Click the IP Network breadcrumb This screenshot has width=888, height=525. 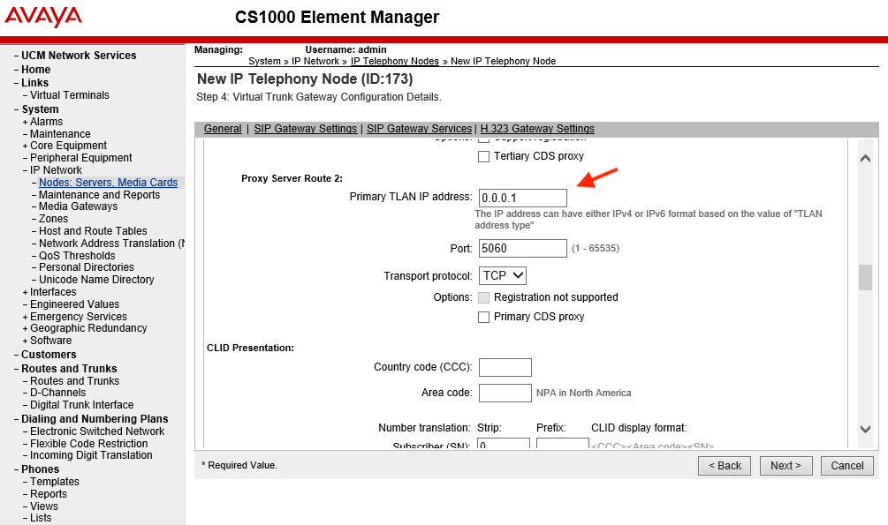coord(315,61)
